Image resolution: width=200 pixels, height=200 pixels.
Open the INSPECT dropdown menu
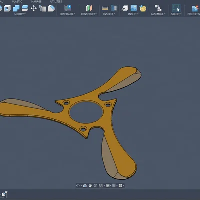109,14
